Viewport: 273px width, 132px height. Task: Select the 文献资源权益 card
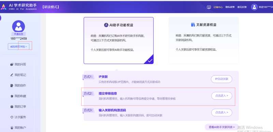pos(204,40)
